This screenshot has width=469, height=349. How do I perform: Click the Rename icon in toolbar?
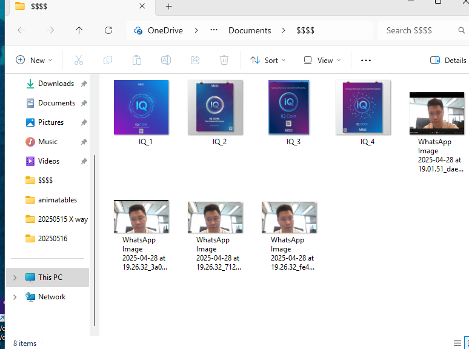coord(166,60)
